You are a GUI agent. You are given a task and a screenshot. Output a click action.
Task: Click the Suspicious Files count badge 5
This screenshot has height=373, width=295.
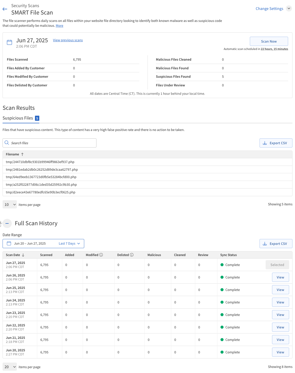(37, 118)
